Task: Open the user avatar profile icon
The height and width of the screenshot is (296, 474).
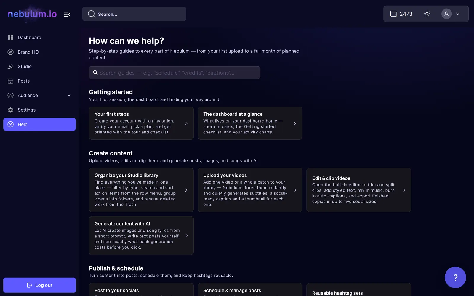Action: click(446, 14)
